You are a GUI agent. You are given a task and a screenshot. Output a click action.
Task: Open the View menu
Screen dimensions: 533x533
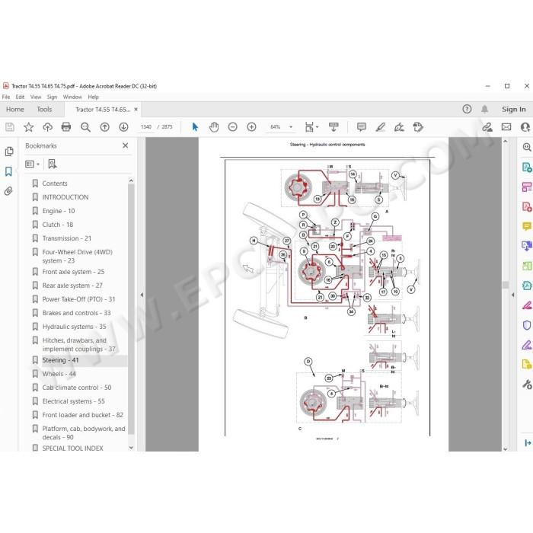[x=36, y=97]
